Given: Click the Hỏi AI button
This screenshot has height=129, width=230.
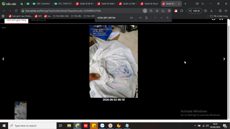Looking at the screenshot, I should (x=195, y=11).
